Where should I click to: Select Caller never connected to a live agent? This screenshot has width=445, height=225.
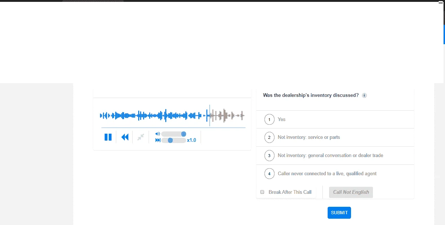pos(335,174)
